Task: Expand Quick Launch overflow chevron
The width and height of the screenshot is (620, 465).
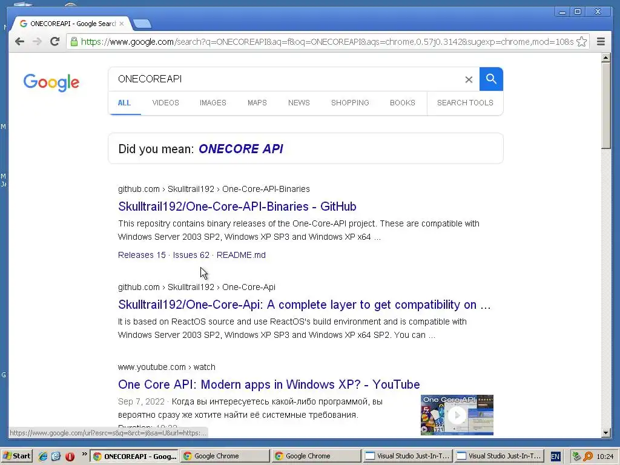Action: pyautogui.click(x=84, y=454)
